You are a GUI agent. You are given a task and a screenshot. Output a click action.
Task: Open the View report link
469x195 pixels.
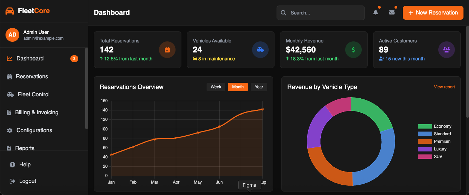tap(444, 87)
